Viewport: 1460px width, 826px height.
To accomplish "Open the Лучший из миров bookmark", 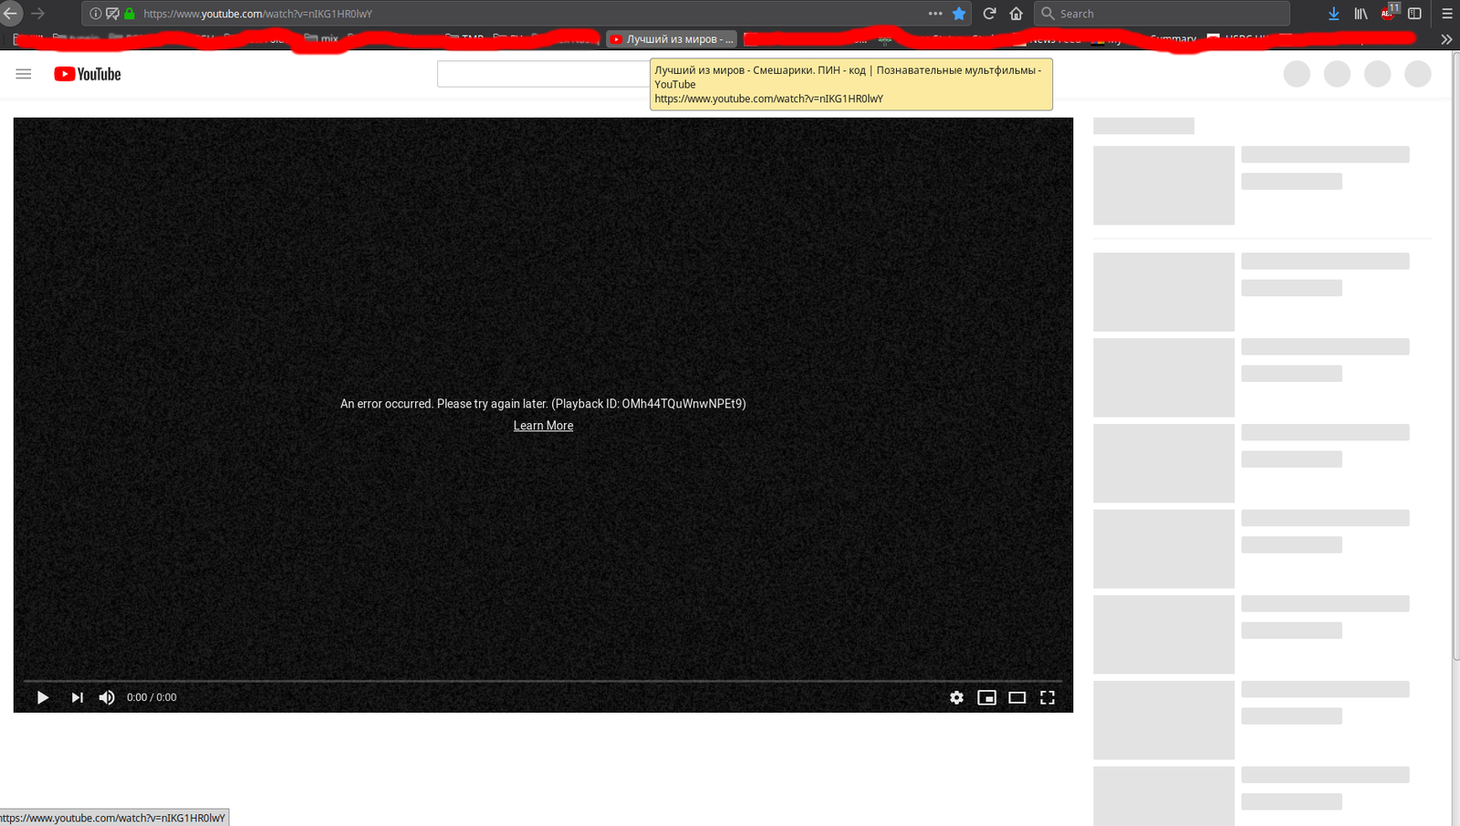I will 672,39.
